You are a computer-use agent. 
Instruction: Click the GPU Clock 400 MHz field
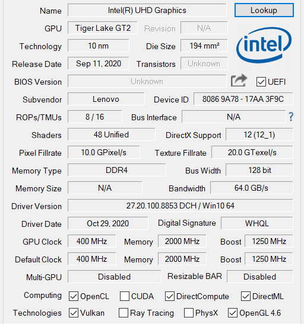click(92, 241)
